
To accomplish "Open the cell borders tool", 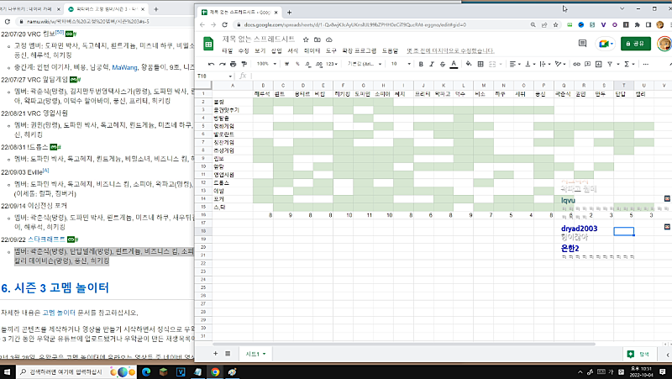I will click(480, 64).
